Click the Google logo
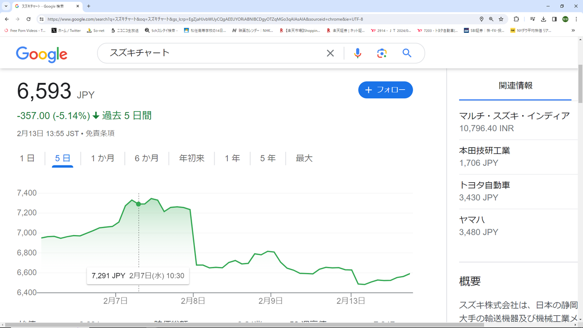 41,54
